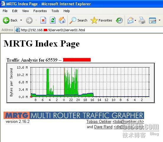Refresh the page with the Refresh icon

[53, 20]
